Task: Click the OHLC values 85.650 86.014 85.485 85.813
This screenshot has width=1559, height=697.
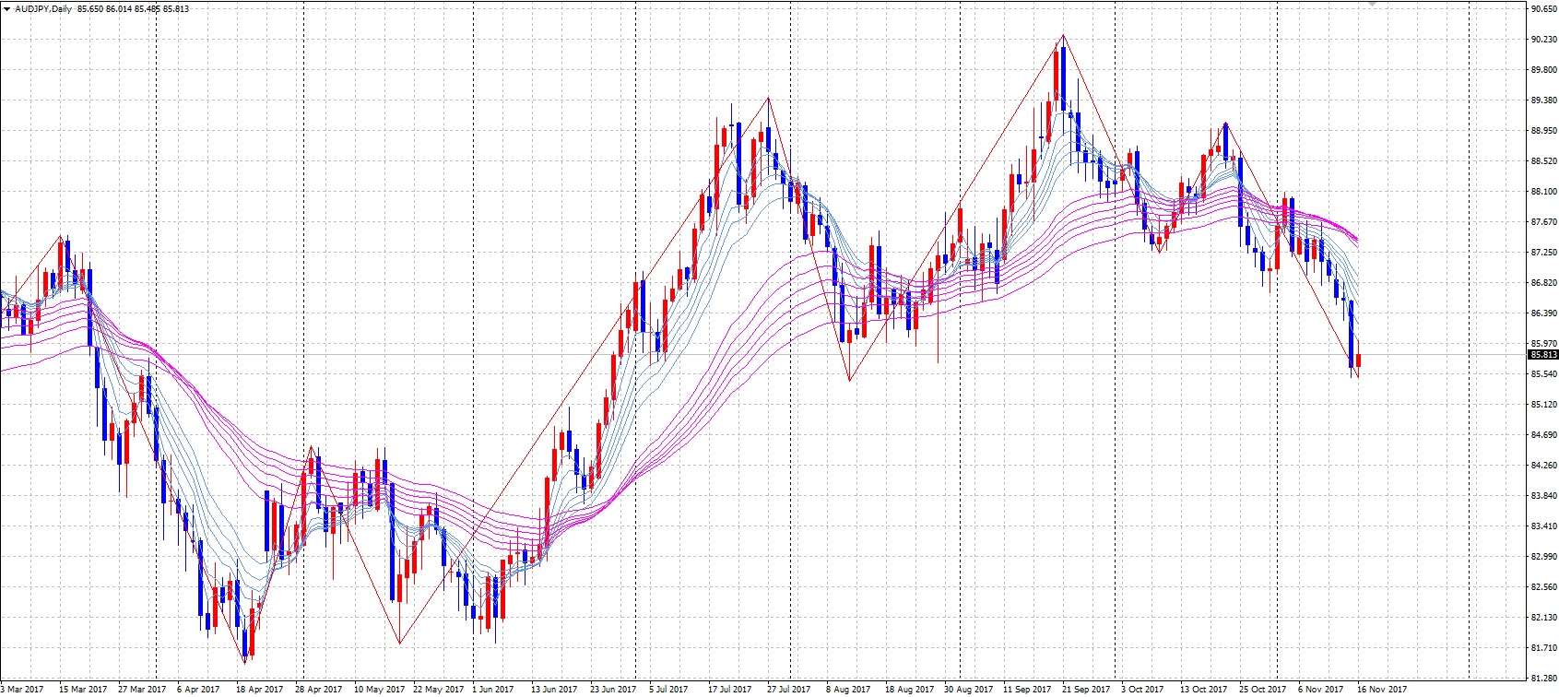Action: tap(134, 8)
